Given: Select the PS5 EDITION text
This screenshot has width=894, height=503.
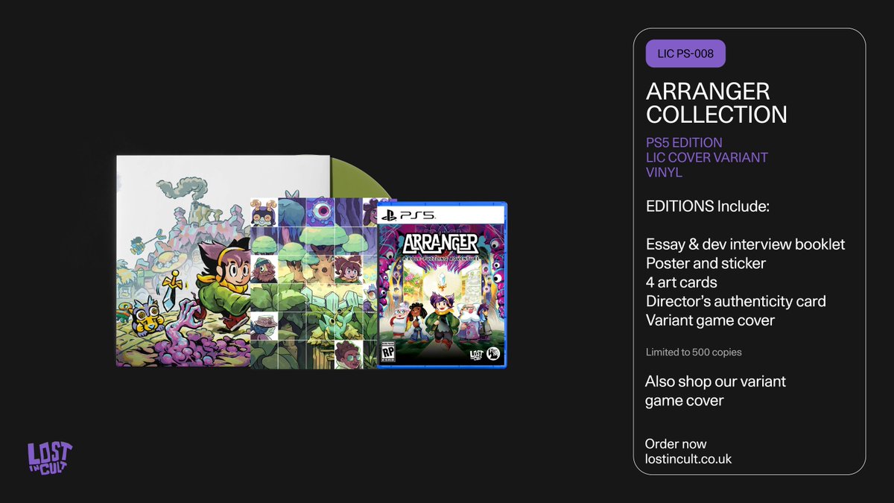Looking at the screenshot, I should [684, 142].
